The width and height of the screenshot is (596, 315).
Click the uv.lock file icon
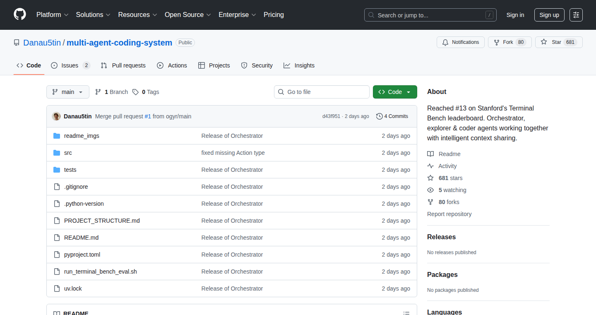pyautogui.click(x=57, y=289)
